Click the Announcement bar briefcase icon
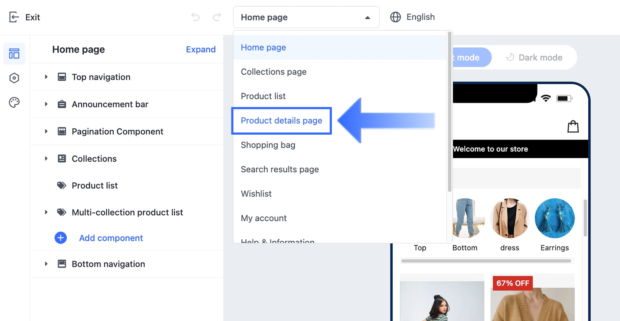This screenshot has height=321, width=620. tap(62, 104)
